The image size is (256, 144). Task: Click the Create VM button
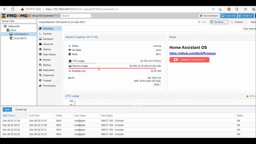point(228,16)
